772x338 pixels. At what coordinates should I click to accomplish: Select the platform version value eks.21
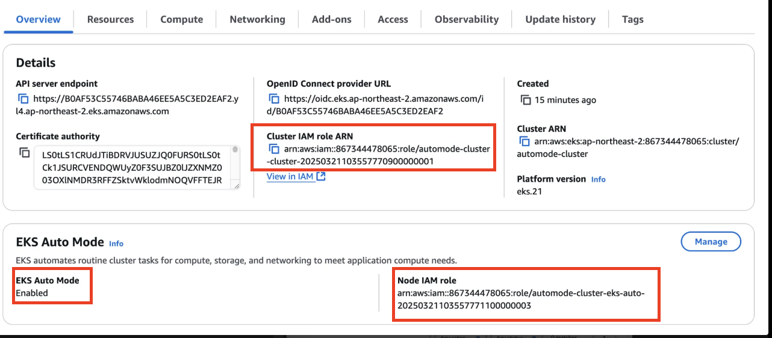(531, 192)
